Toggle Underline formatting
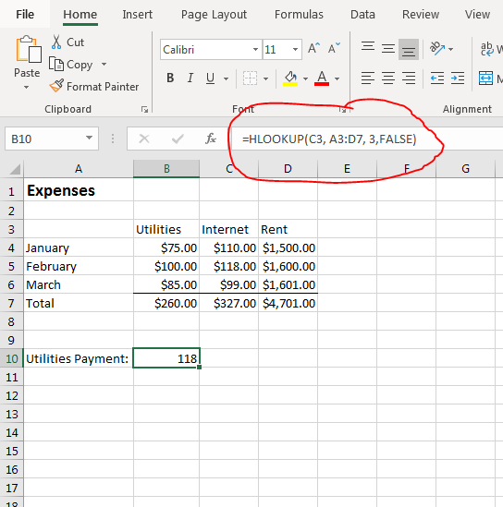503x507 pixels. tap(210, 78)
